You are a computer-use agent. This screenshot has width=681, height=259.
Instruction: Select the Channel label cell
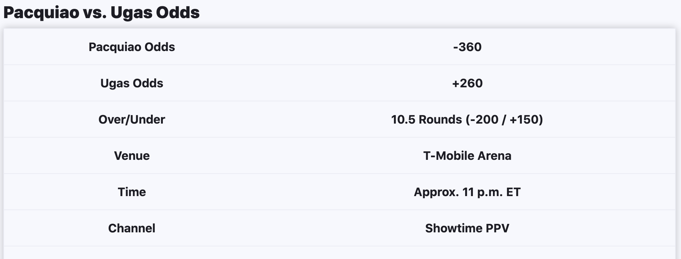point(132,228)
